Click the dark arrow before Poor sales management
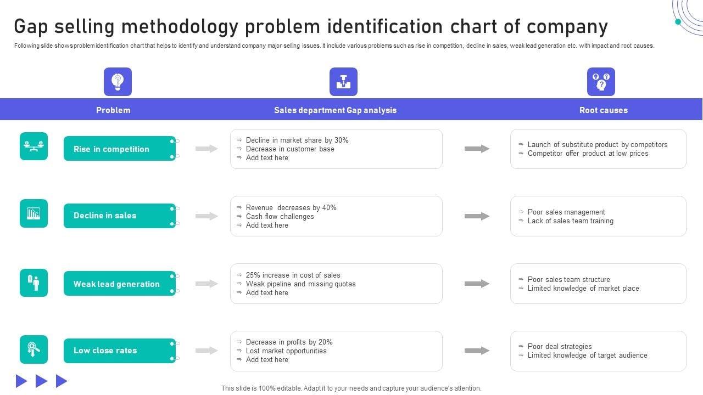Viewport: 703px width, 395px height. 477,216
